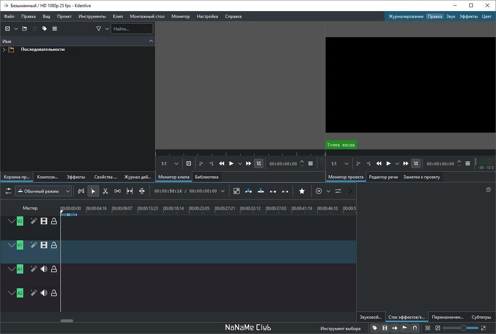Collapse the A2 audio track
Viewport: 496px width, 334px height.
pyautogui.click(x=11, y=293)
